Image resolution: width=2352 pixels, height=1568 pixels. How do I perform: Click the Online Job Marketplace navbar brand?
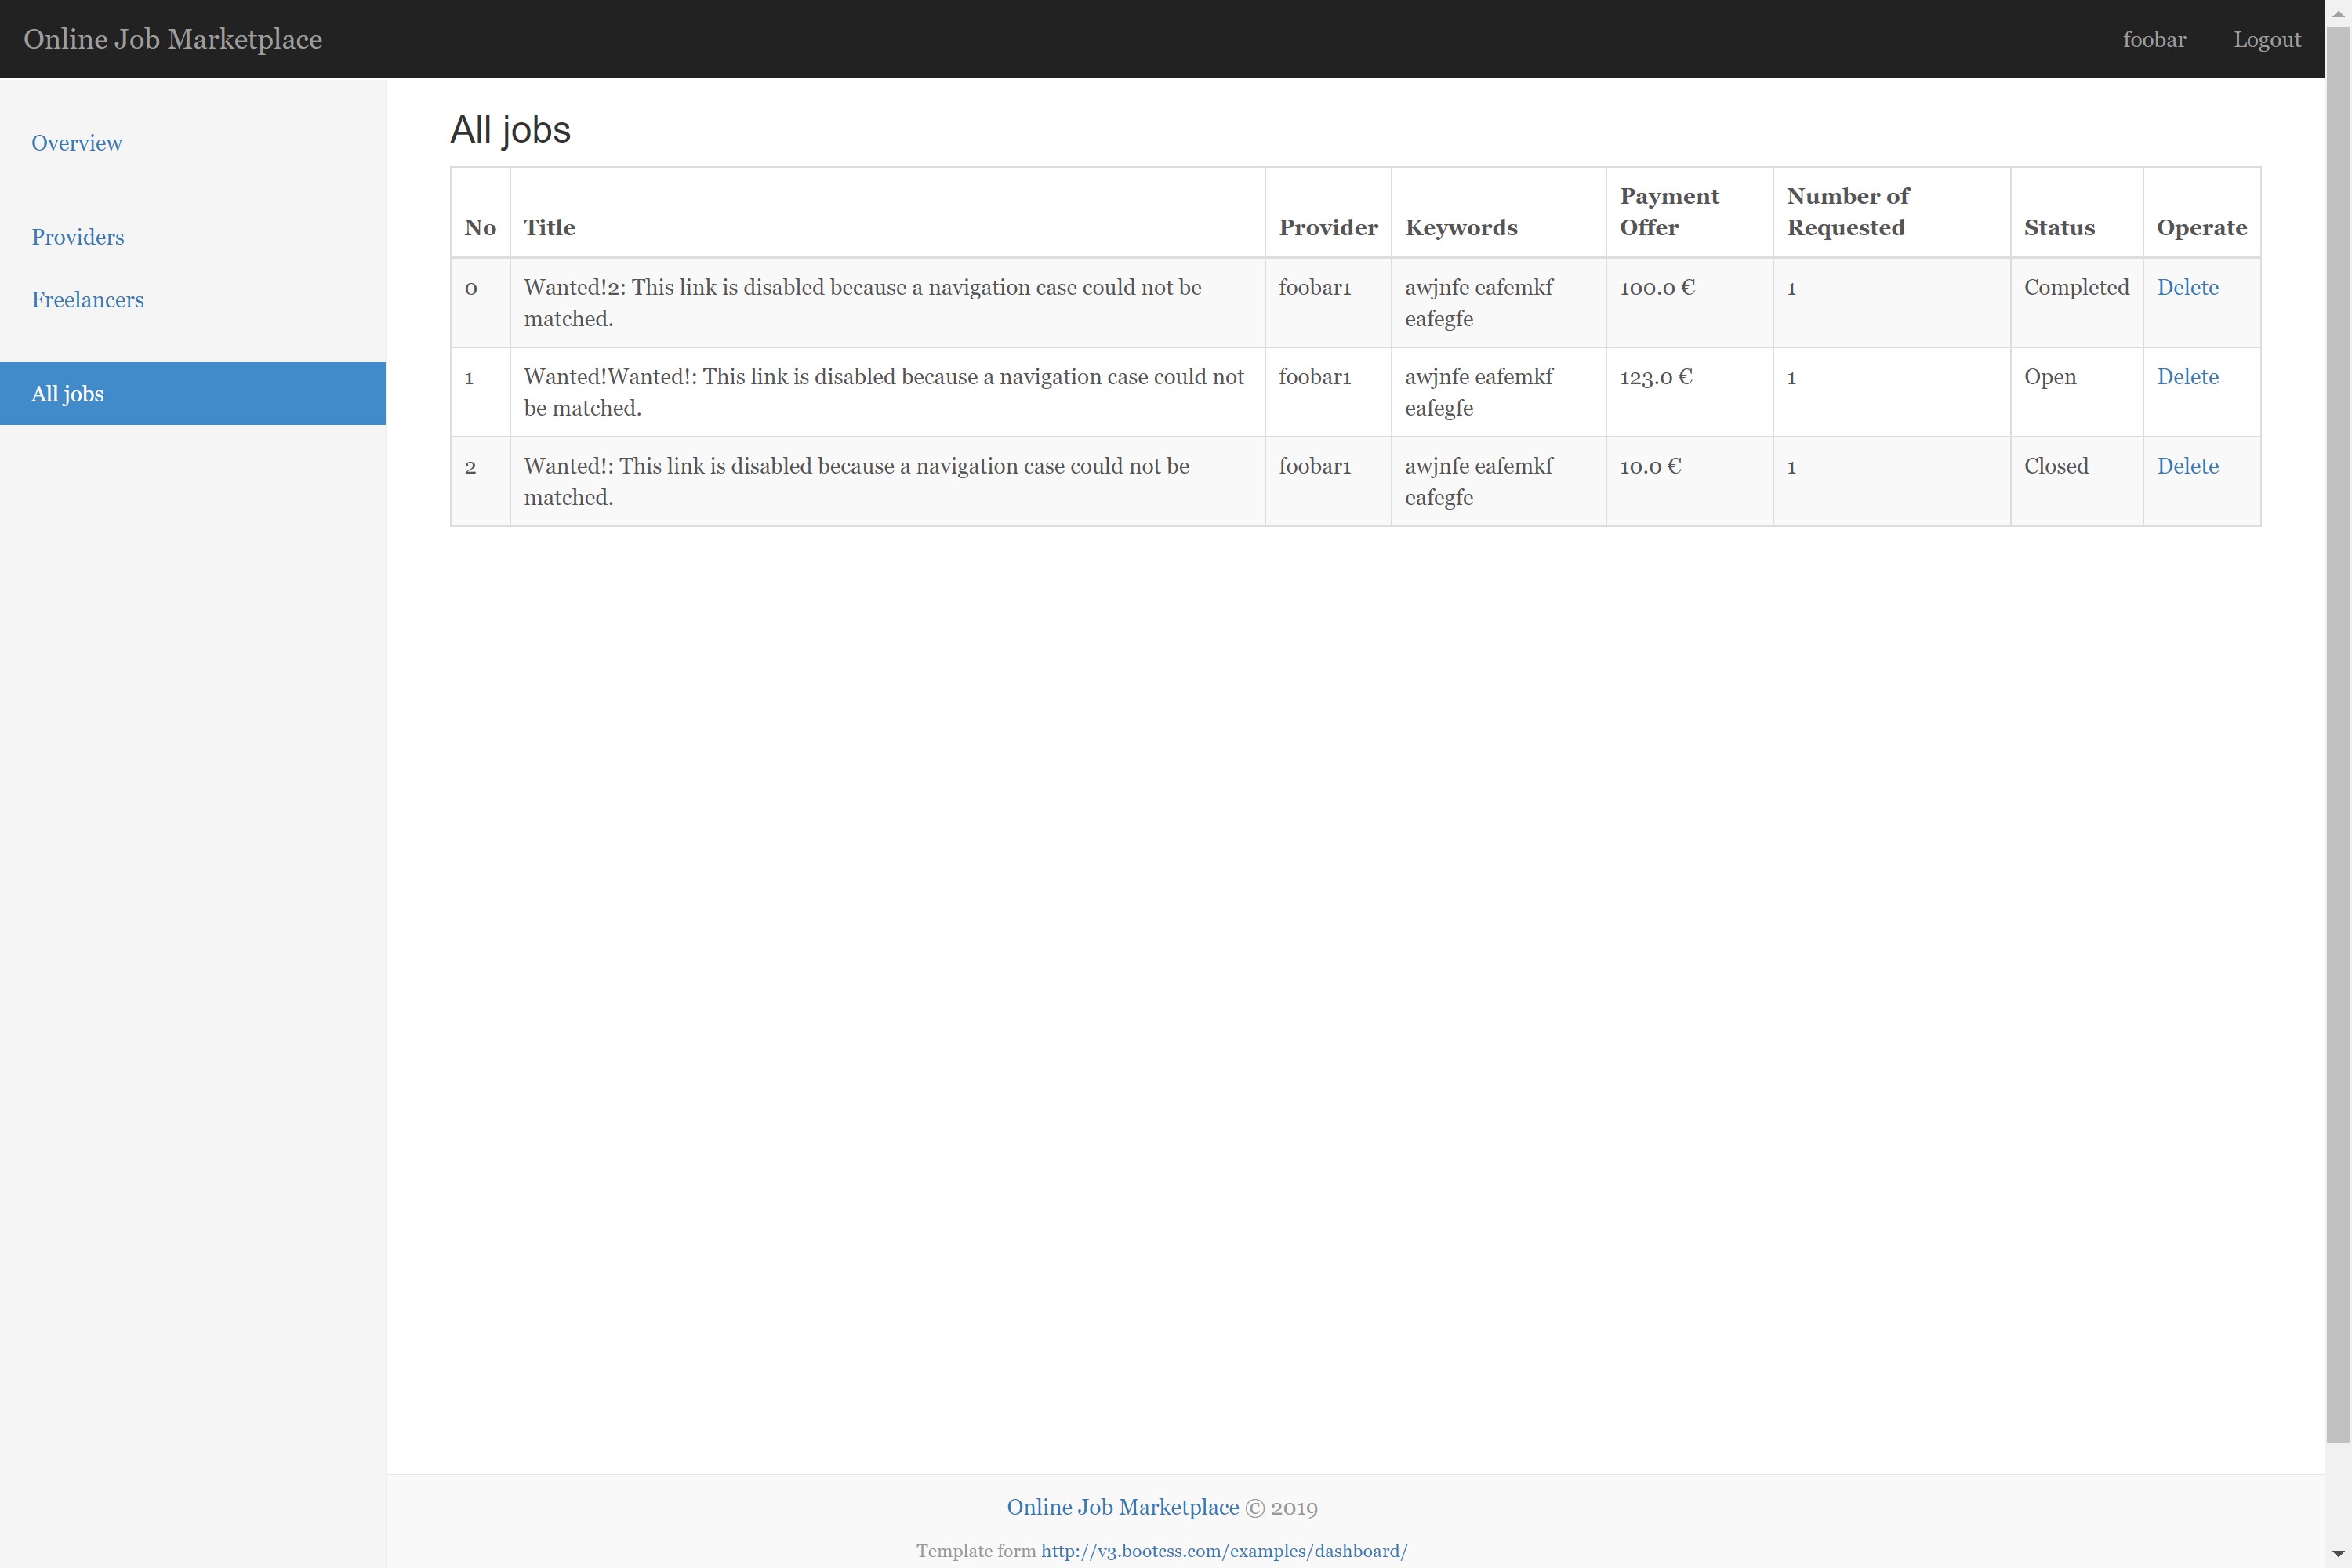coord(172,39)
